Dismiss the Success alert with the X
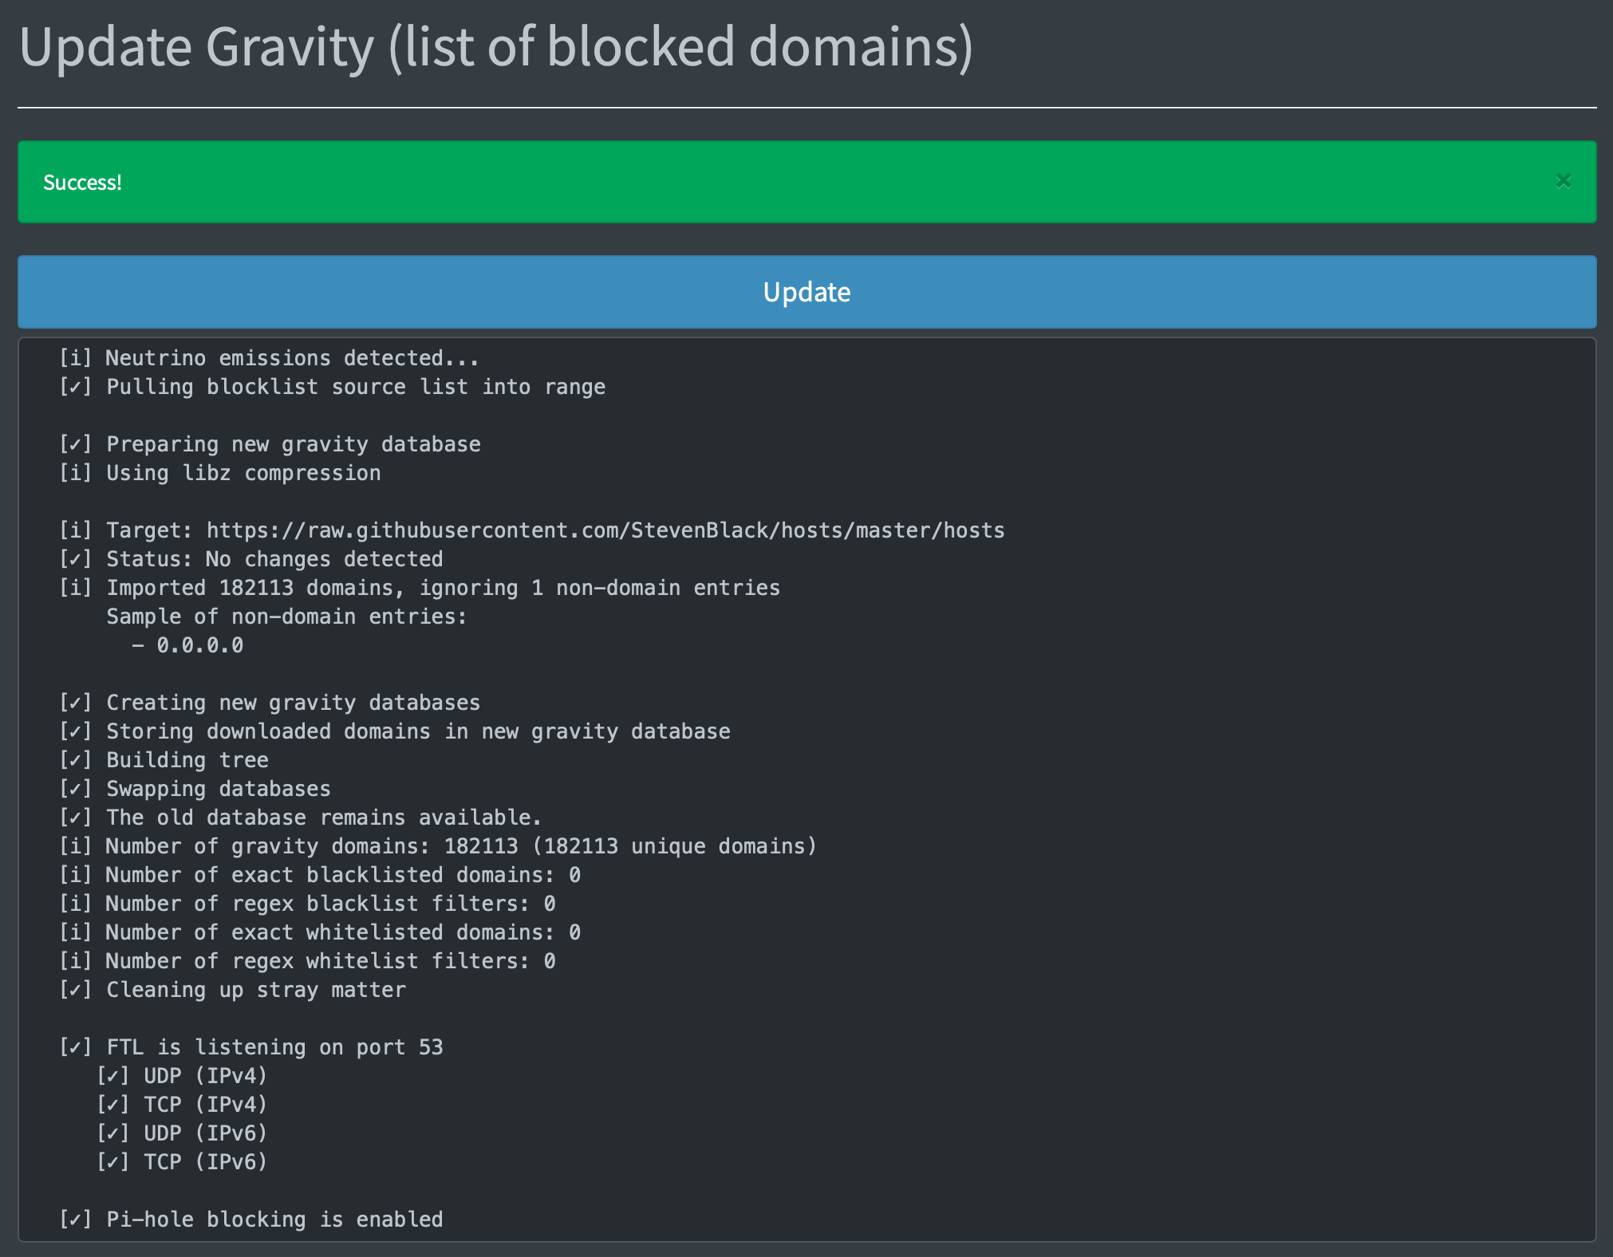 coord(1563,181)
